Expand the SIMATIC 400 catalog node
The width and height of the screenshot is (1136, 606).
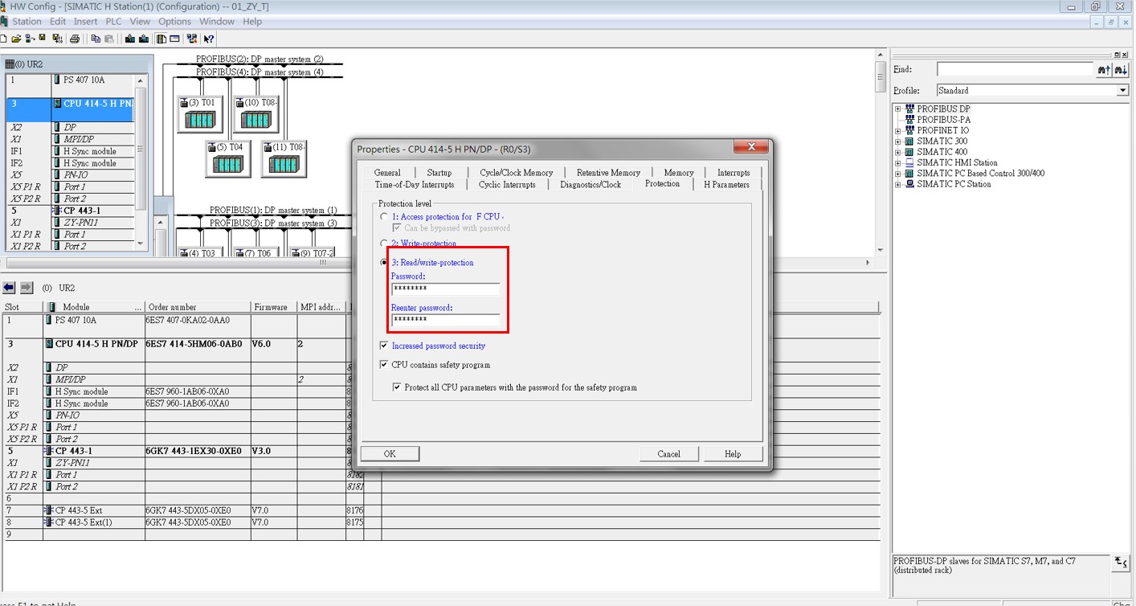pyautogui.click(x=899, y=152)
